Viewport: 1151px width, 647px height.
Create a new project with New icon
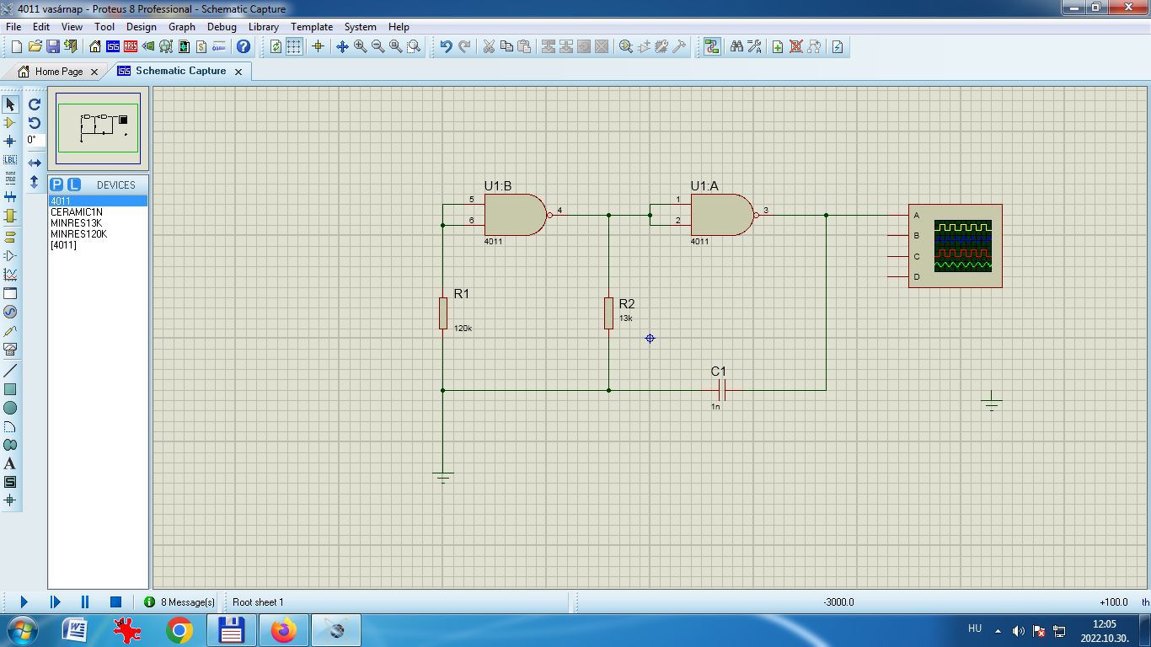[x=17, y=47]
